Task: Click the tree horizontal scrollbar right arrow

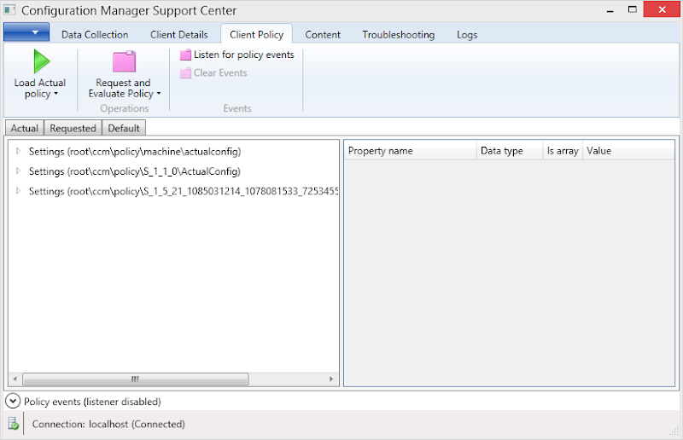Action: [331, 379]
